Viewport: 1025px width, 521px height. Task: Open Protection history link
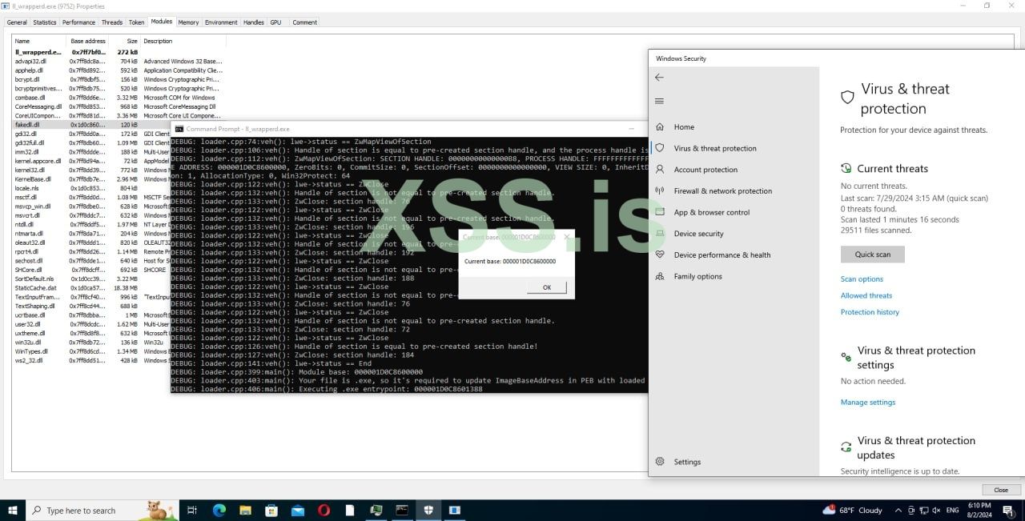pyautogui.click(x=870, y=312)
